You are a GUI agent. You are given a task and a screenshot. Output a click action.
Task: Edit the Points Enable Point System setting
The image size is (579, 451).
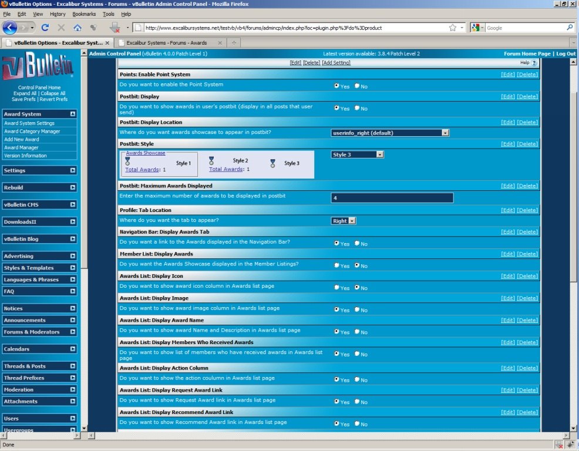pyautogui.click(x=508, y=74)
